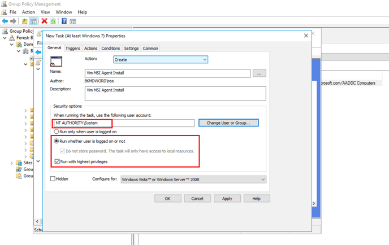Click the back arrow toolbar icon
Viewport: 389px width, 245px height.
[x=5, y=21]
